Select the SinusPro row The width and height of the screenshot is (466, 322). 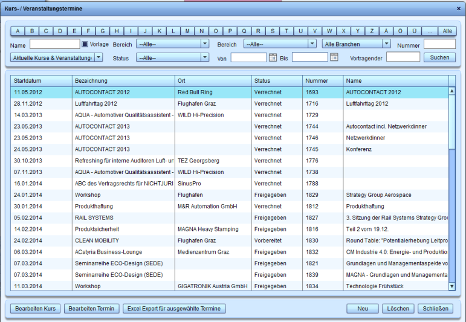230,184
